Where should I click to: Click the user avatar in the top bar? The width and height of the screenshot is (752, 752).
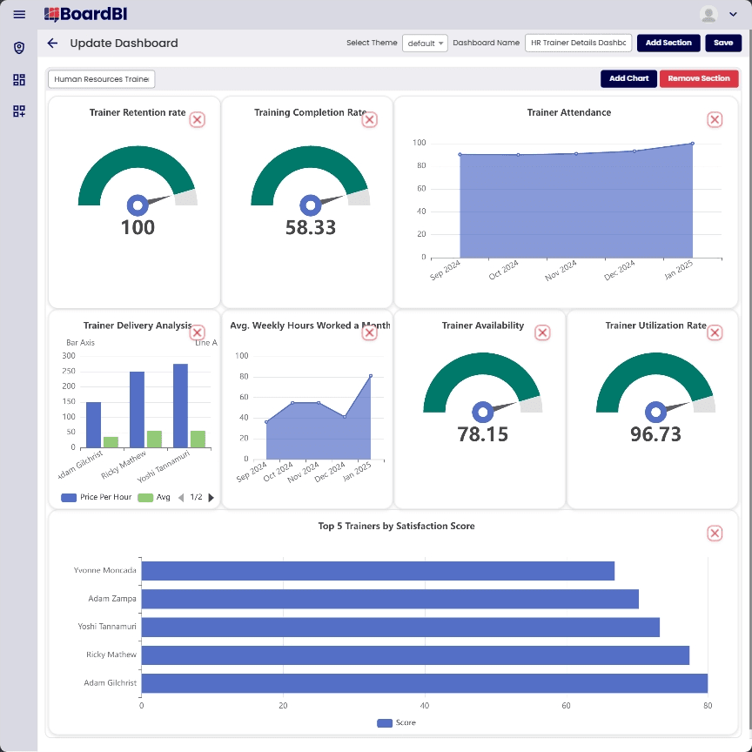(x=708, y=14)
